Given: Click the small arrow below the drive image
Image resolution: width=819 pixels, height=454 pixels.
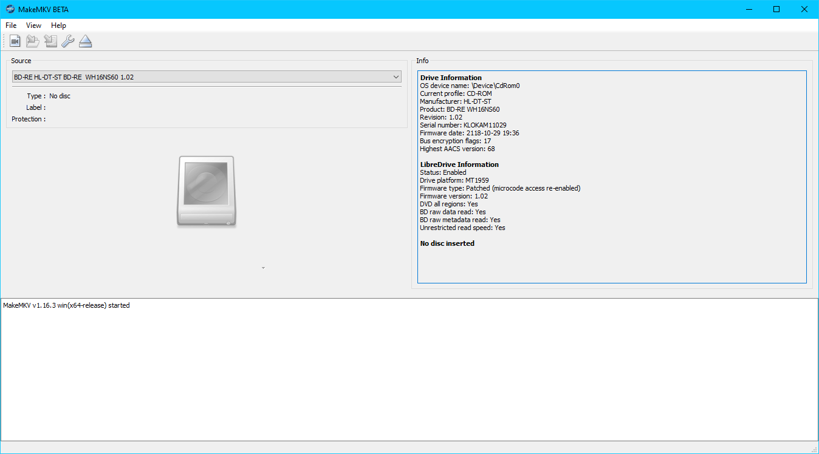Looking at the screenshot, I should tap(263, 268).
